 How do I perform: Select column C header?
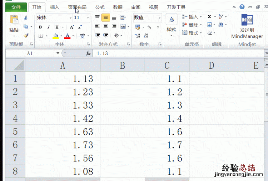[x=167, y=65]
